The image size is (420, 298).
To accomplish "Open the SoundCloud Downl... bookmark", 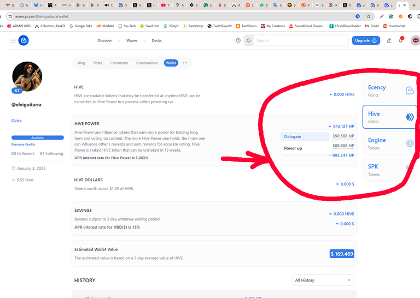I will click(306, 26).
